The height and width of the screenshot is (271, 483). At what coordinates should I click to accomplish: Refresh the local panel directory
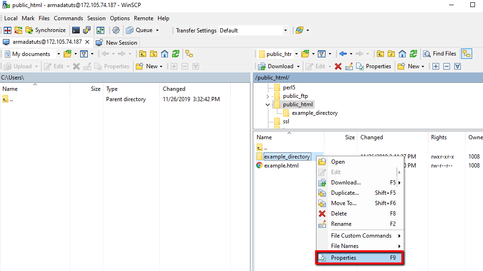tap(175, 54)
